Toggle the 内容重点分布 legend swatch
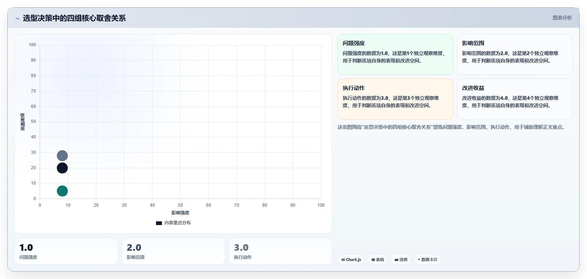 (159, 223)
